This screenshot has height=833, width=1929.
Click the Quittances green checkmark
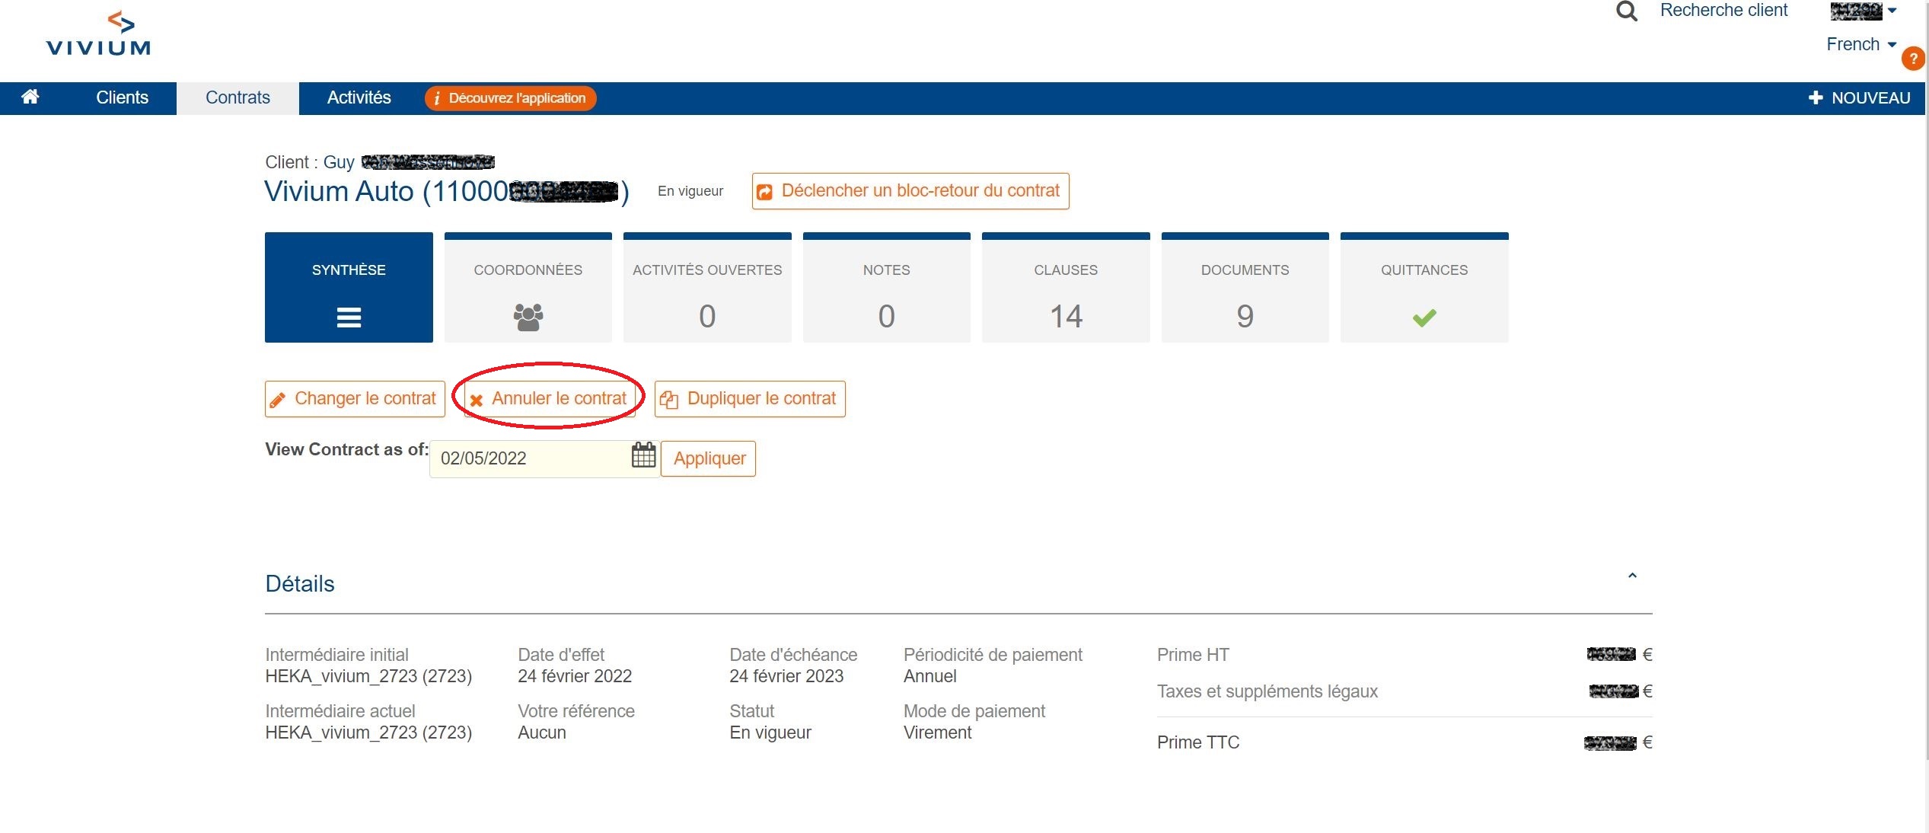pos(1424,318)
